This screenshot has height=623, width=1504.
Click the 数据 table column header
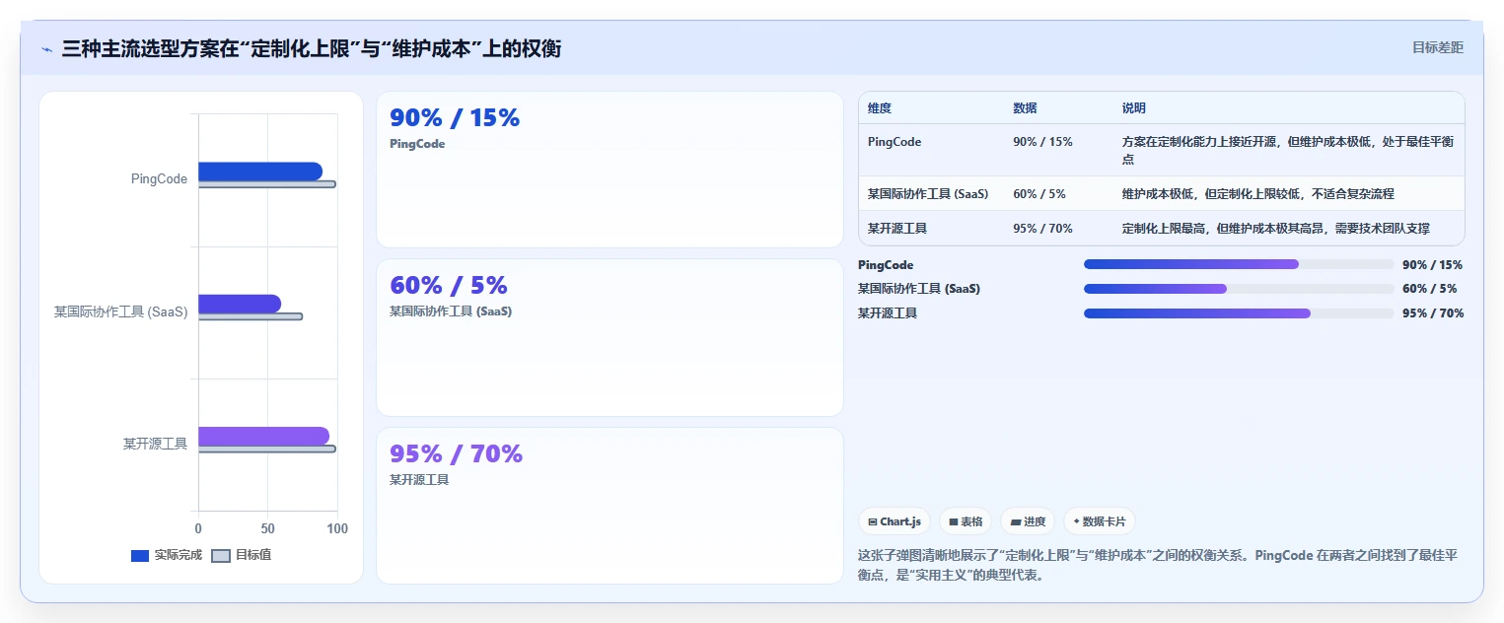point(1025,108)
